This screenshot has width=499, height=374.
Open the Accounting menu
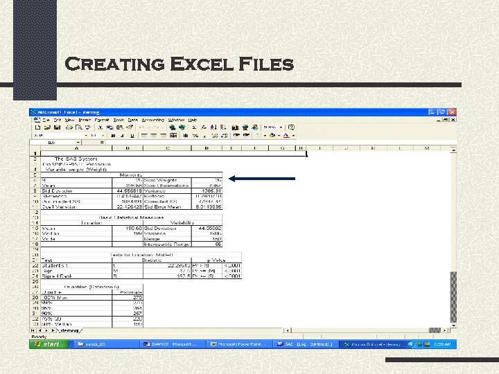(x=152, y=121)
